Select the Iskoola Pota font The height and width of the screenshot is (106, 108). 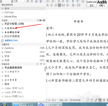(23, 16)
